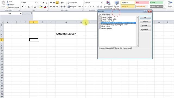
Task: Expand the cell styles gallery
Action: (165, 7)
